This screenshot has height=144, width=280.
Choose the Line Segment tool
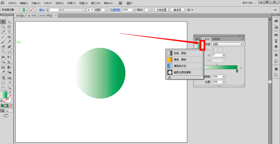click(x=3, y=37)
